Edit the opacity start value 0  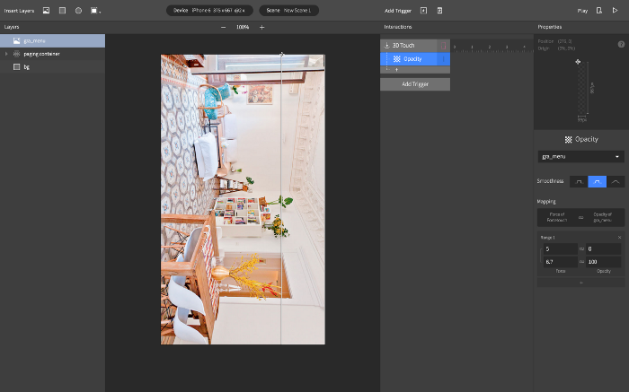(603, 248)
